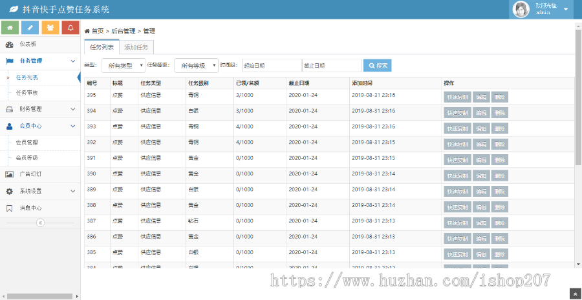Click the drive icon beside 财务管理
The image size is (582, 300).
(10, 109)
